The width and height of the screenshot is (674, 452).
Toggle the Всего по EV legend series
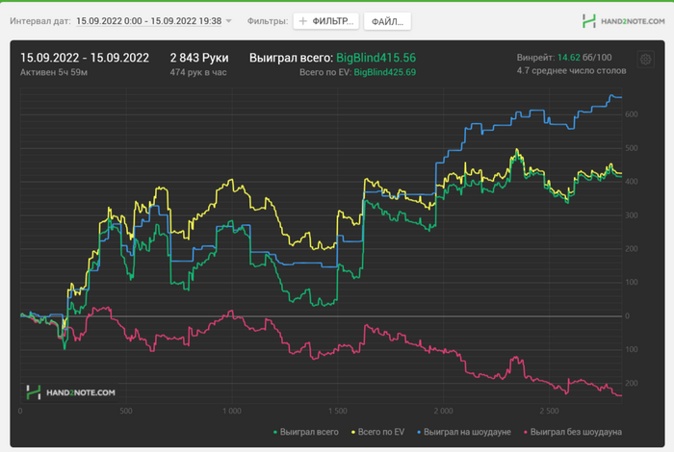[x=377, y=432]
